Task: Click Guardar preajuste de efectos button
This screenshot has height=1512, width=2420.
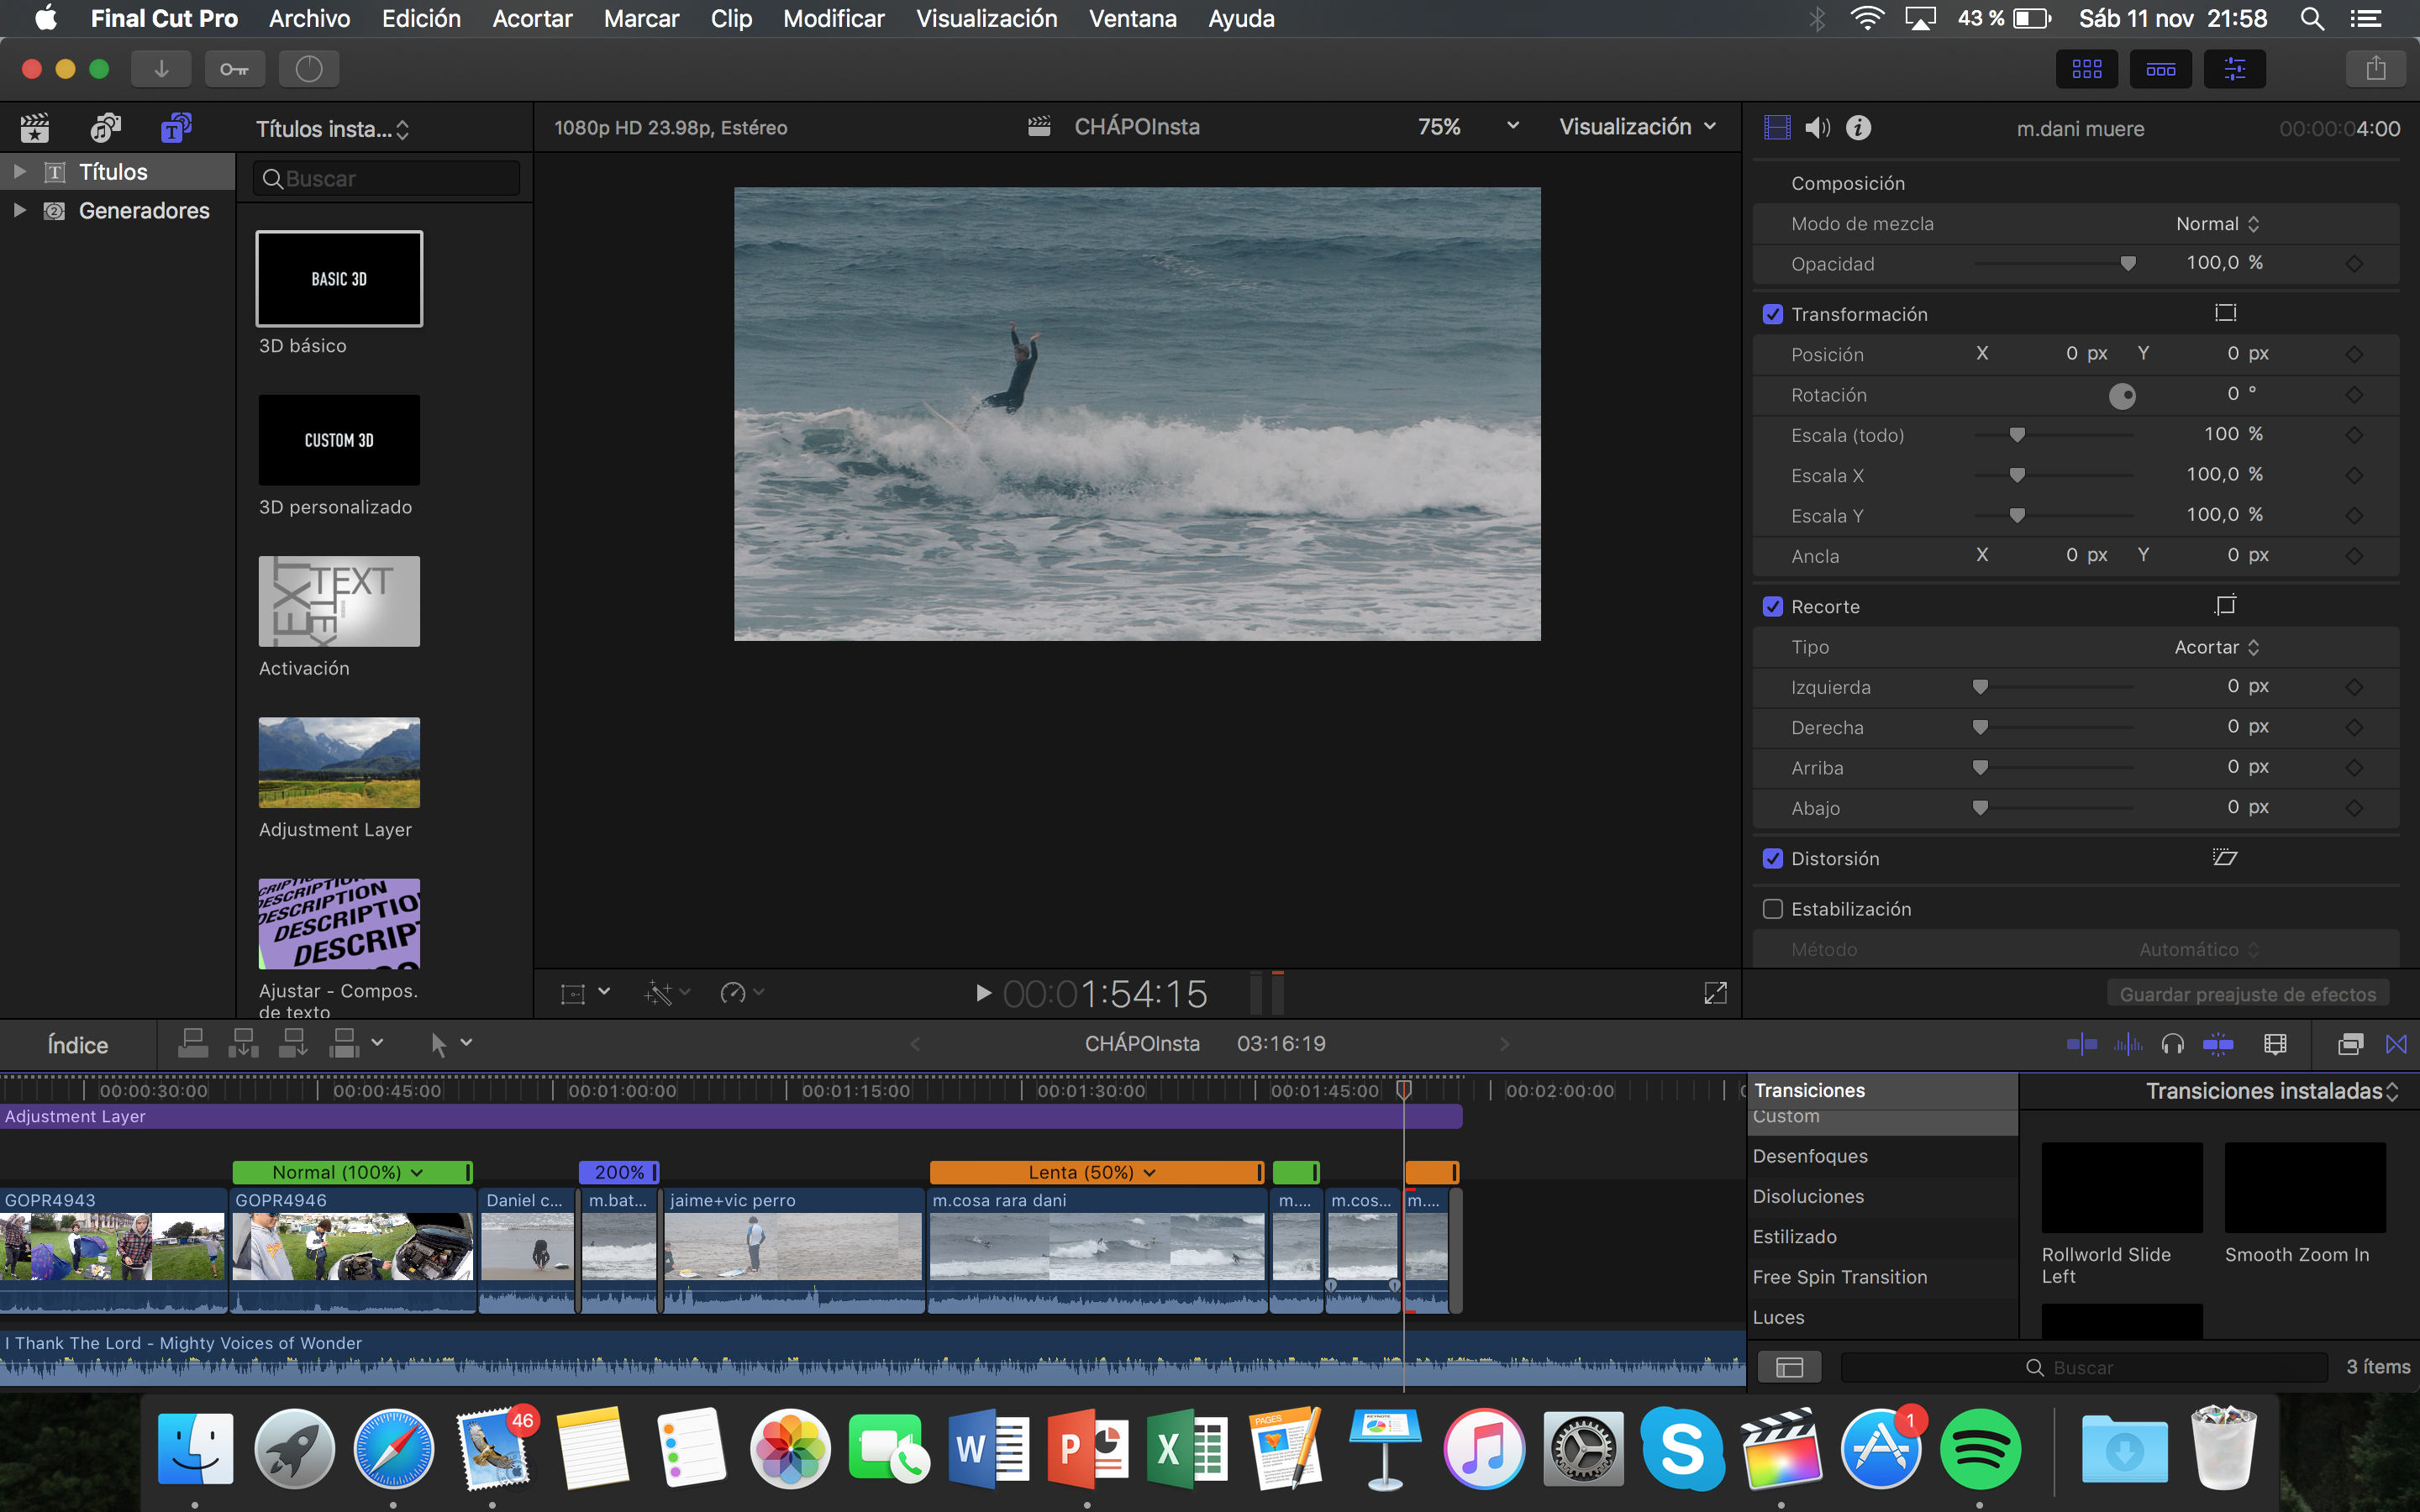Action: coord(2248,993)
